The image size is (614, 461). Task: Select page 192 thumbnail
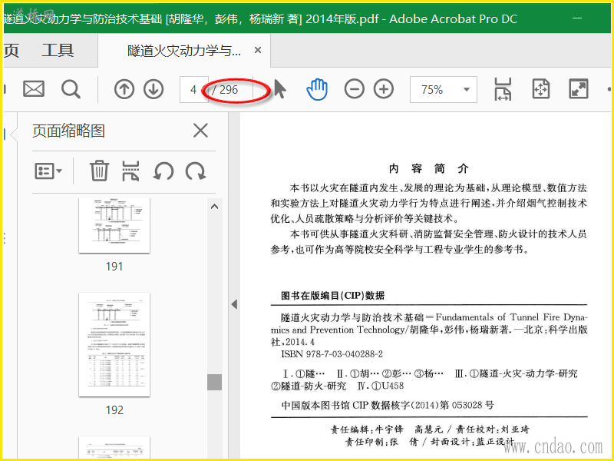pyautogui.click(x=114, y=344)
